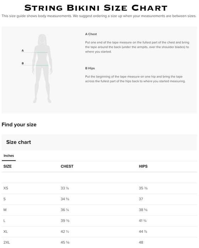Image resolution: width=199 pixels, height=248 pixels.
Task: Select the 2XL size row label
Action: pyautogui.click(x=7, y=242)
